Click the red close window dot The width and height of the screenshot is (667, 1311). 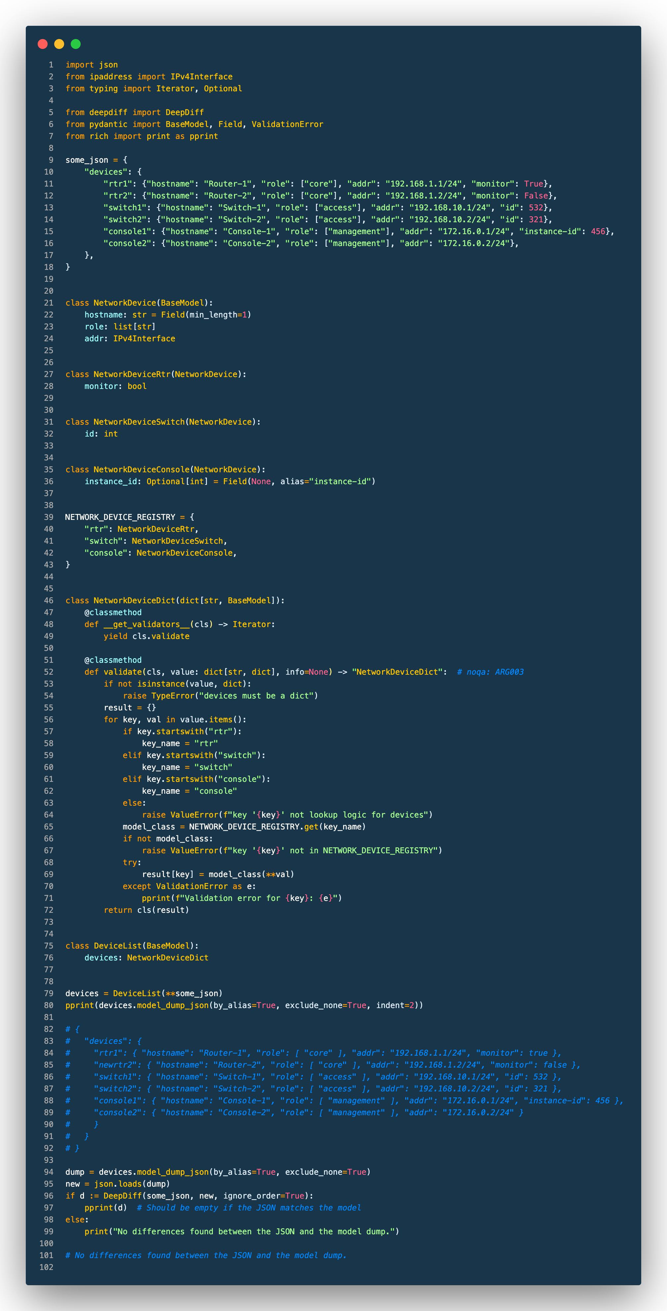(x=43, y=44)
